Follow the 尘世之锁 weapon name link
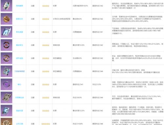 tap(19, 124)
